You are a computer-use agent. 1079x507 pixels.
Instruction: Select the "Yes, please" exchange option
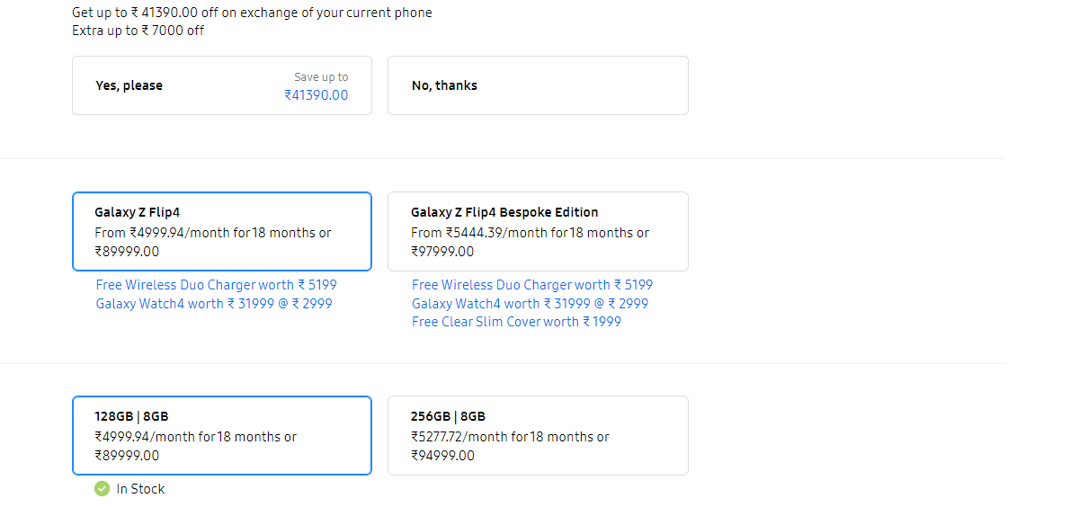point(221,85)
